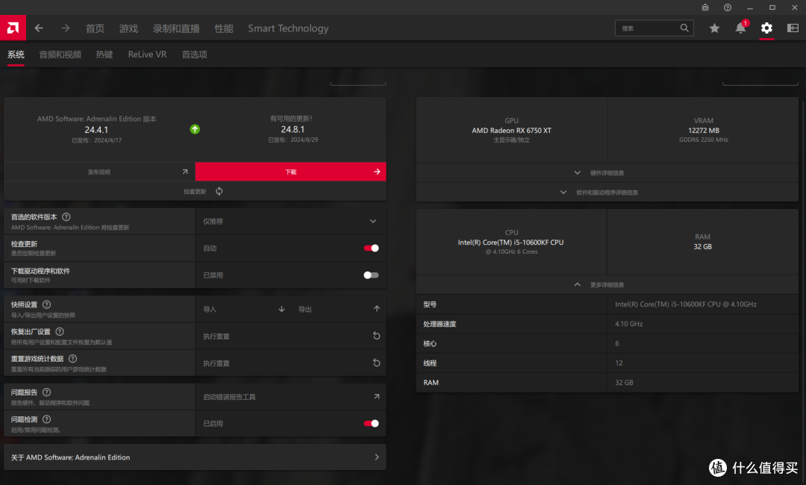
Task: Switch to the 音频和视频 tab
Action: coord(60,54)
